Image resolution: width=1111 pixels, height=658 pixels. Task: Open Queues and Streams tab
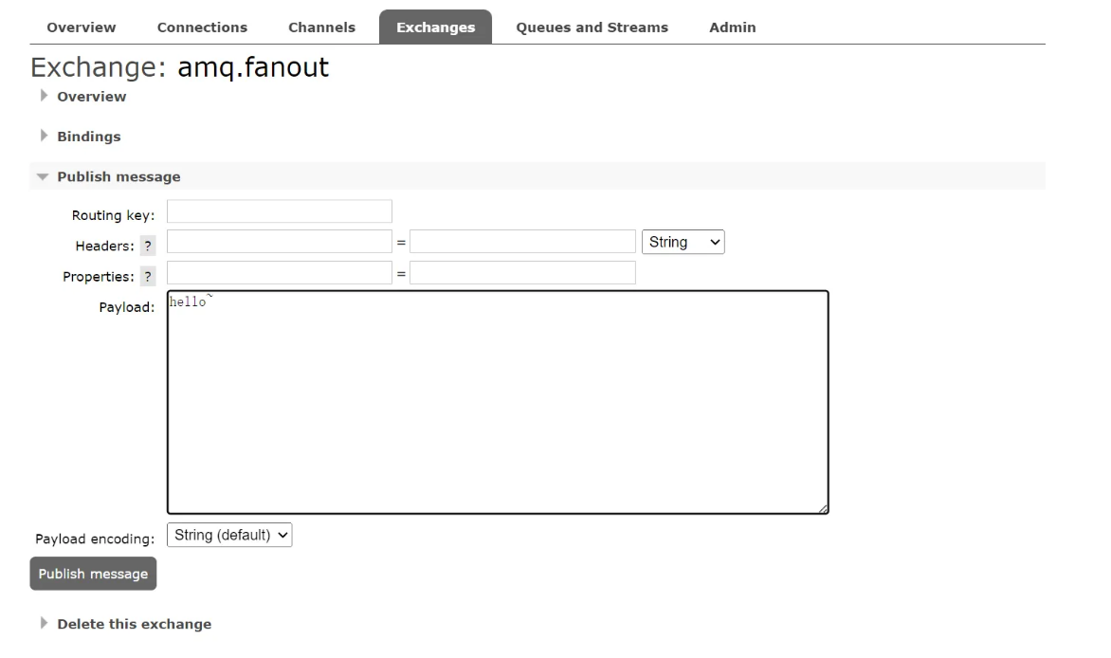[592, 27]
